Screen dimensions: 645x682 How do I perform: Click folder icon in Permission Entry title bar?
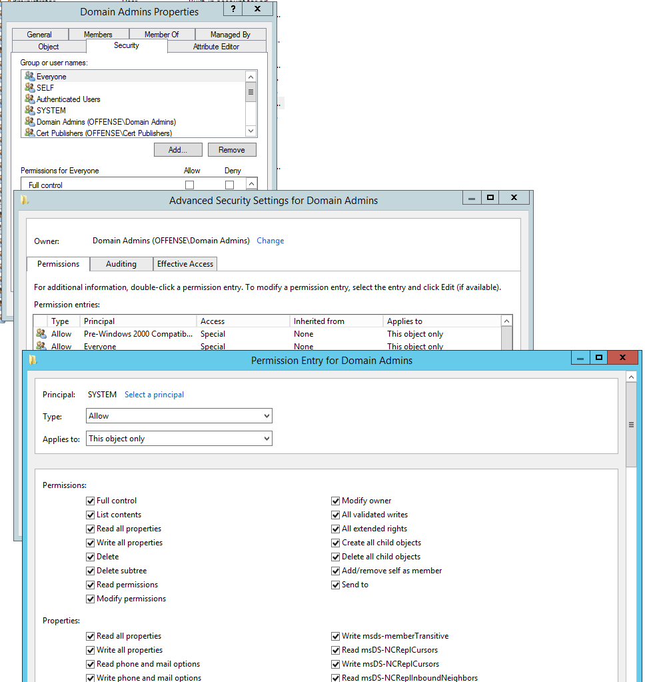click(x=33, y=361)
